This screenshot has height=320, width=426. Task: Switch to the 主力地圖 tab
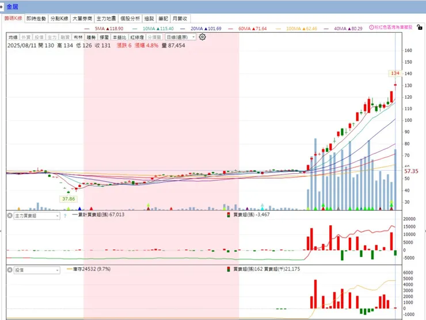106,18
